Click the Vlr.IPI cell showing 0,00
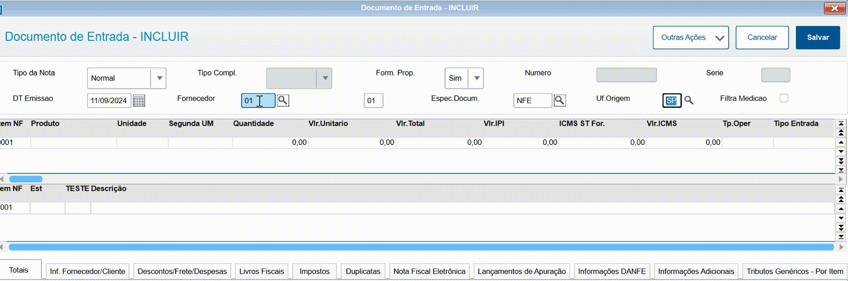Viewport: 848px width, 281px height. tap(521, 142)
